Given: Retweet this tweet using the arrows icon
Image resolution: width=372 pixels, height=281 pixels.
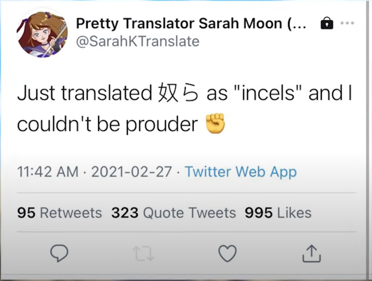Looking at the screenshot, I should tap(143, 253).
